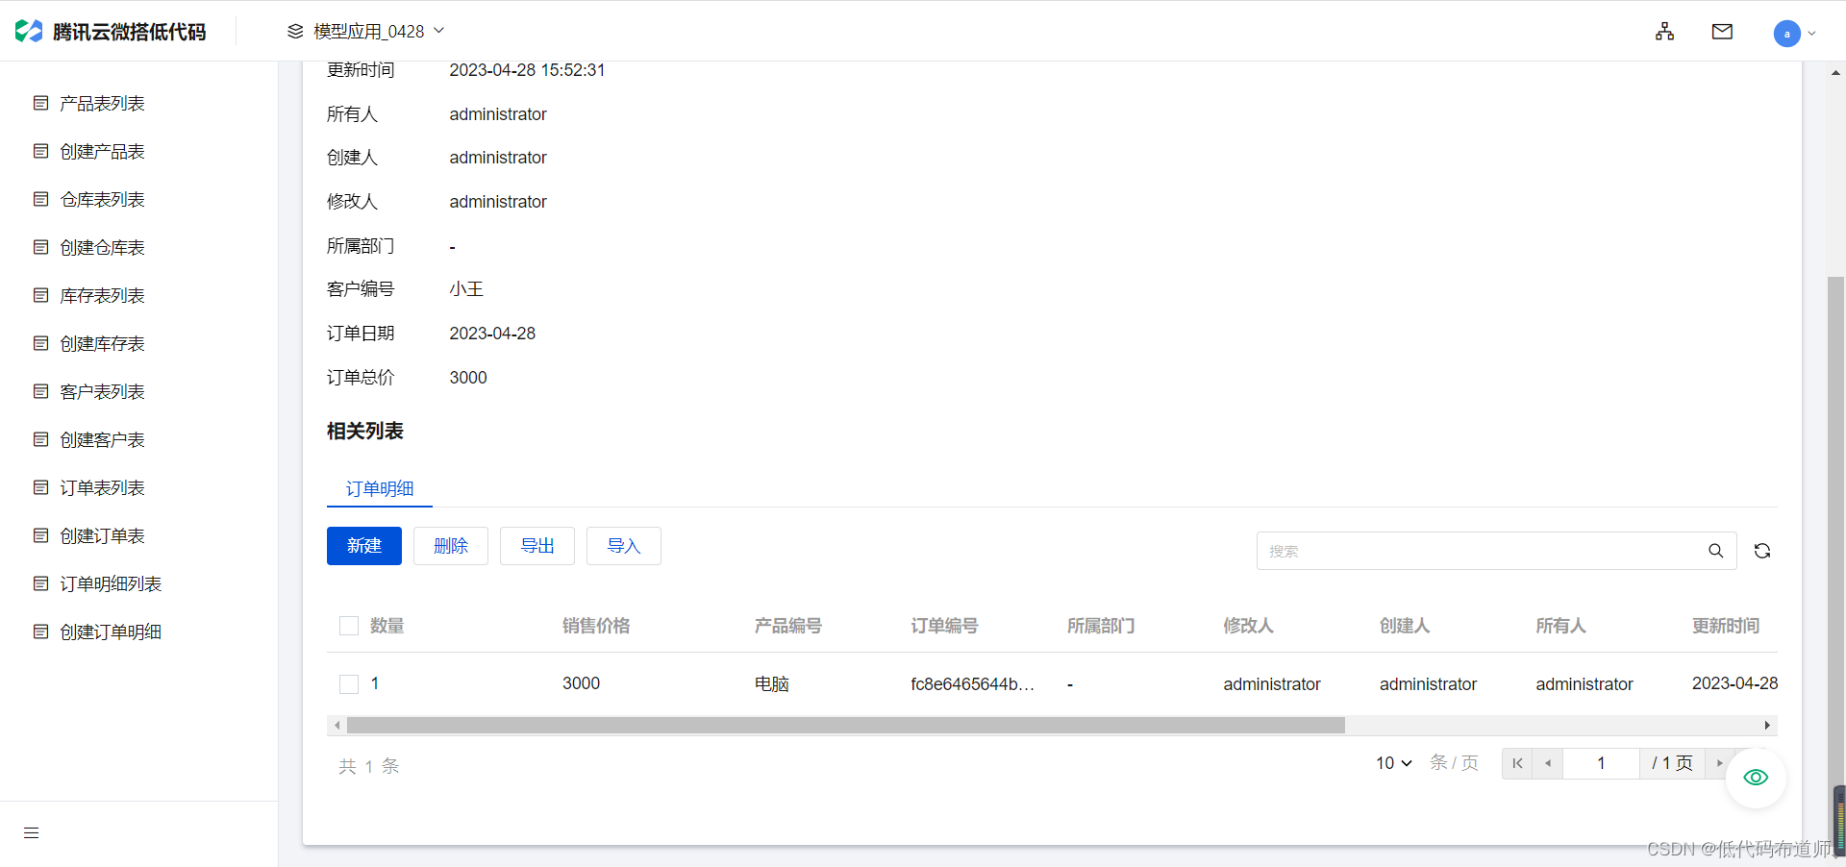Click the Tencent Weida low-code logo

pos(111,32)
